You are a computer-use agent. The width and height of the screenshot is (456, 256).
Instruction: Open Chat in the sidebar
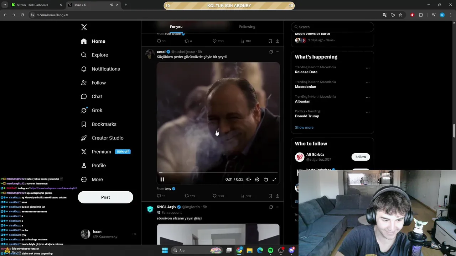tap(92, 96)
